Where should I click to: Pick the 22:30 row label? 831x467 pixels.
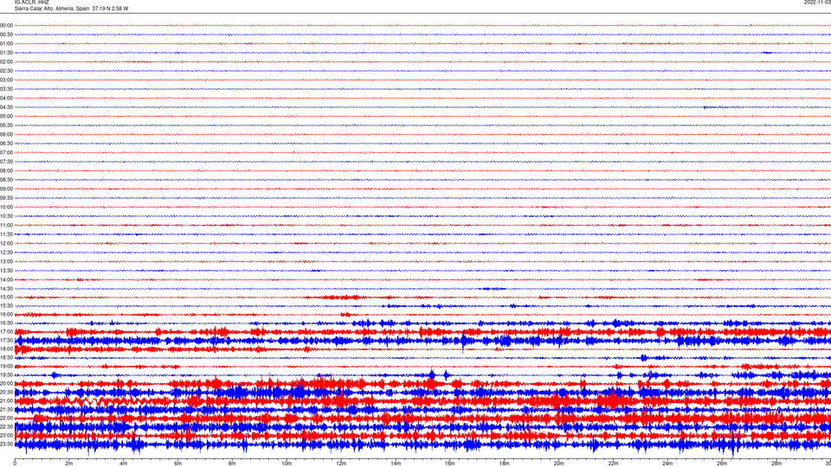6,426
